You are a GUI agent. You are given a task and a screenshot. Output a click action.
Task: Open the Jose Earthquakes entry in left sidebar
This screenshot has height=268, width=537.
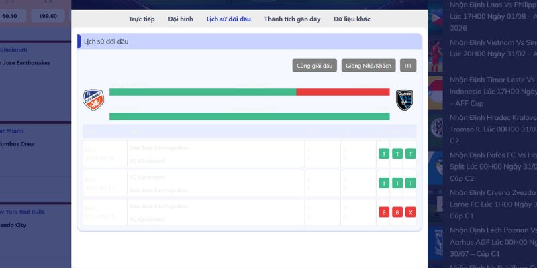pos(25,63)
